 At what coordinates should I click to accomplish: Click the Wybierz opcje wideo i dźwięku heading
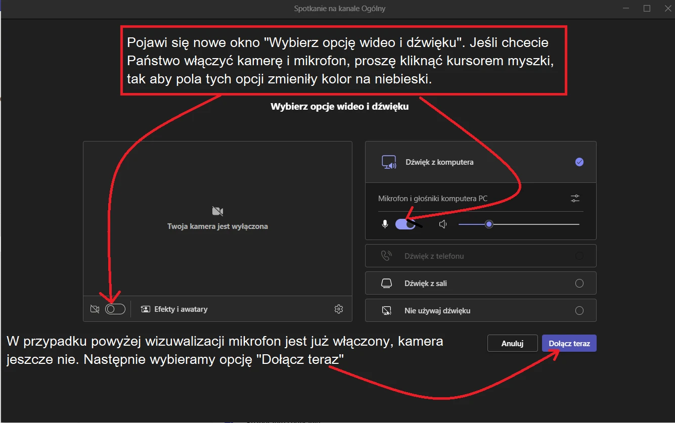click(339, 107)
